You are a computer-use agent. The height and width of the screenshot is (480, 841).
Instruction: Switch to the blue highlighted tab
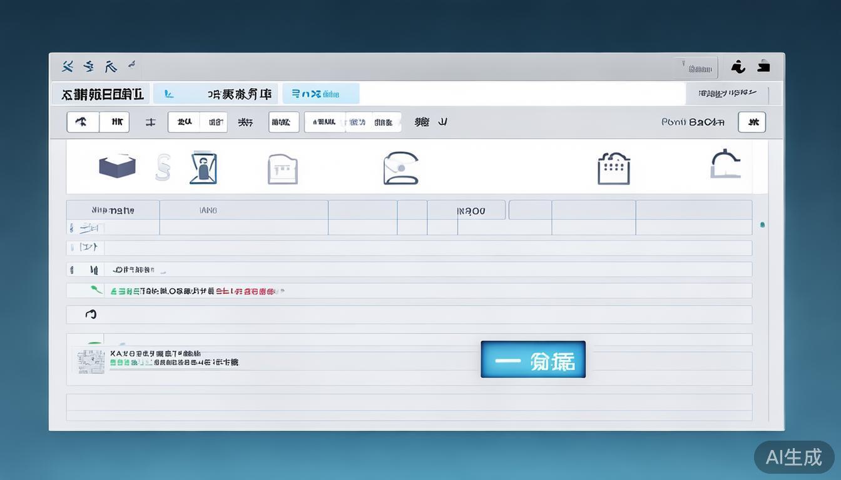click(x=320, y=93)
